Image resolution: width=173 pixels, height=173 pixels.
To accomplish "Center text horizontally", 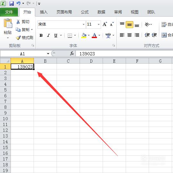I will coord(130,35).
